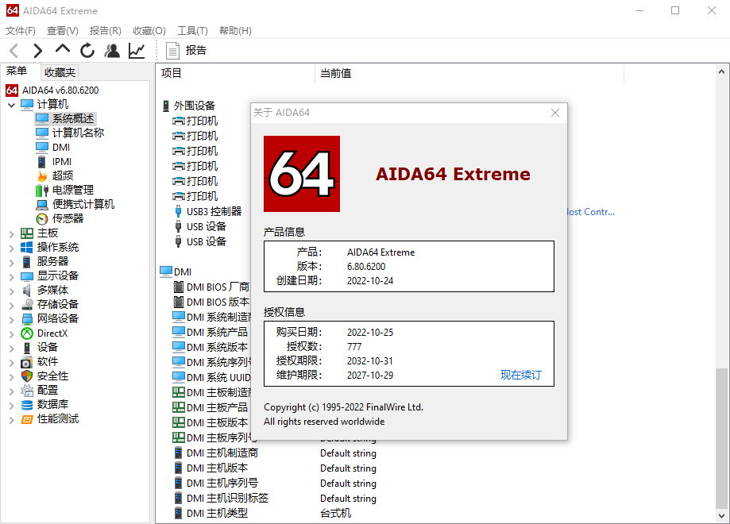Open the 帮助(H) menu
Screen dimensions: 730x524
[x=235, y=31]
